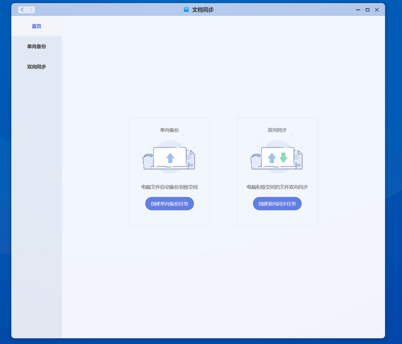Open the 双向同步 sidebar tab
The image size is (402, 344).
click(36, 67)
